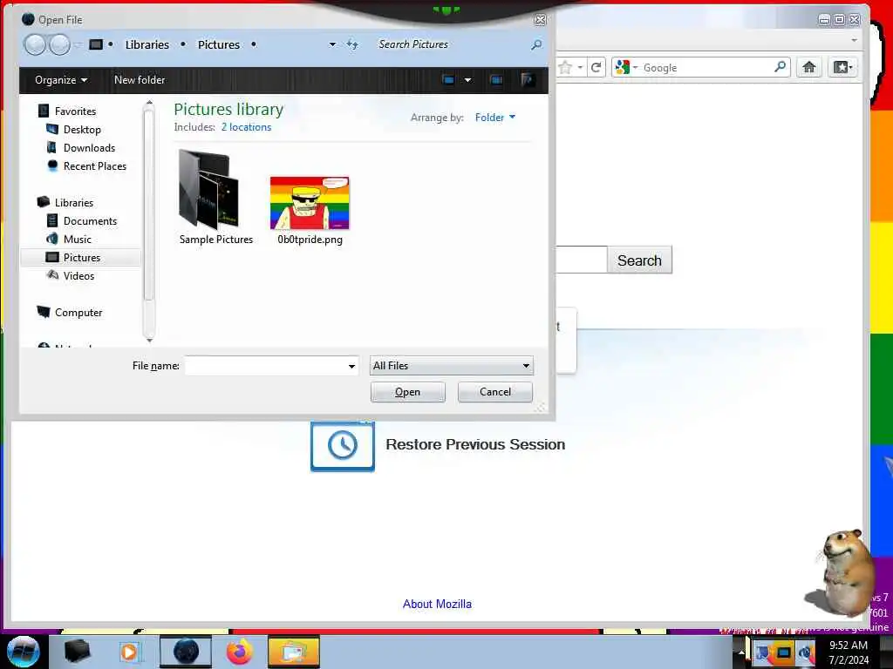Viewport: 893px width, 669px height.
Task: Open Firefox's search engine selector dropdown
Action: 635,67
